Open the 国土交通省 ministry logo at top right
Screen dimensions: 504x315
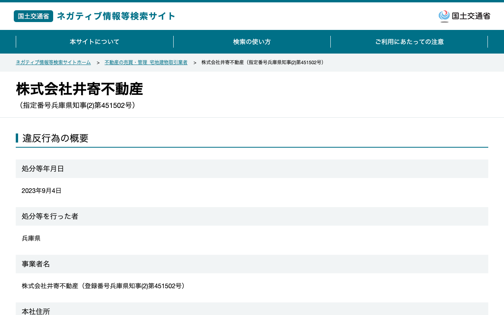point(464,16)
